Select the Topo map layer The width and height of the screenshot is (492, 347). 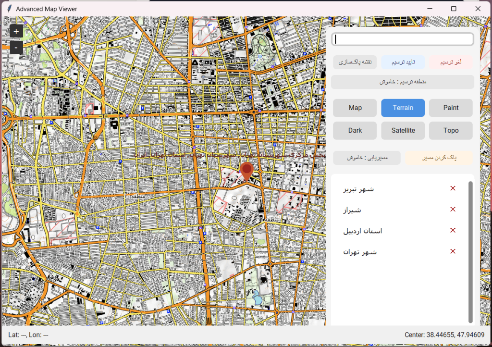pos(451,131)
